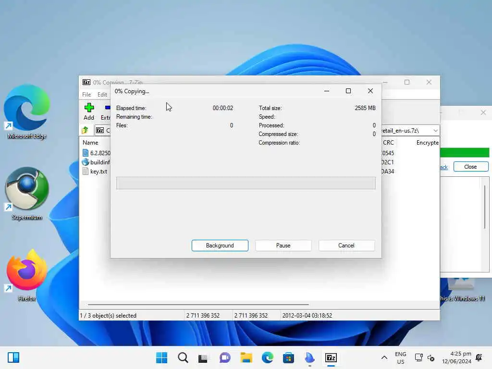This screenshot has width=492, height=369.
Task: Open the Widgets panel icon
Action: [x=13, y=357]
